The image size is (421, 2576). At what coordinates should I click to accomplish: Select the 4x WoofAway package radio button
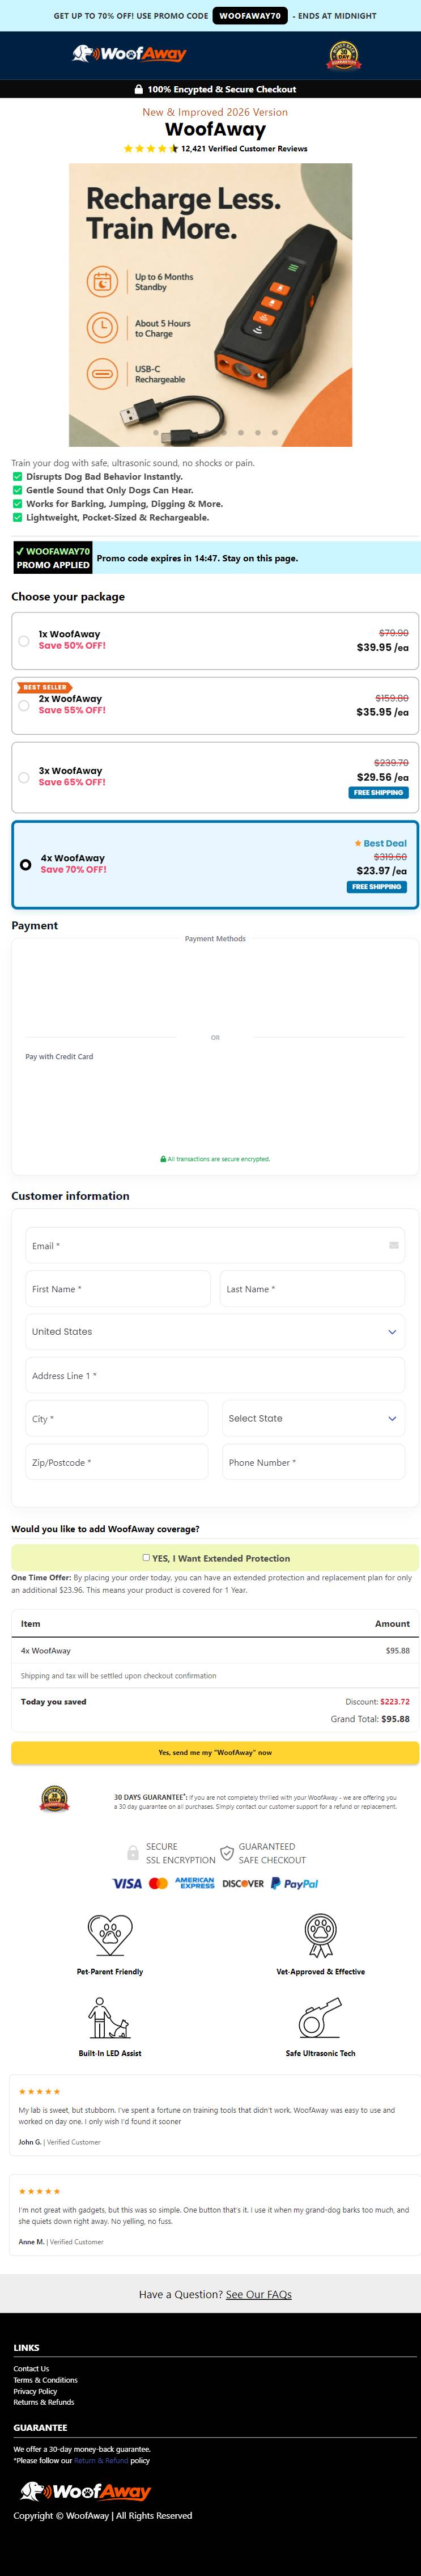pos(26,865)
